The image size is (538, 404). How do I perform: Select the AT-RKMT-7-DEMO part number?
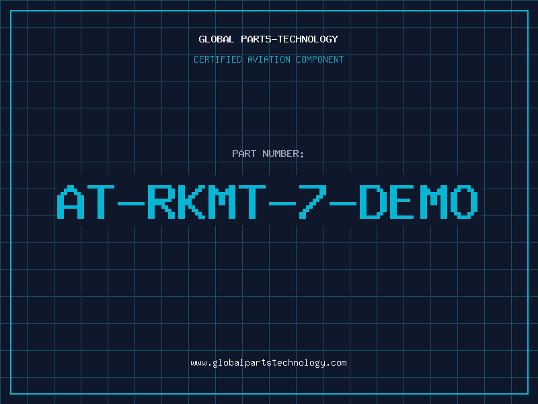[268, 202]
